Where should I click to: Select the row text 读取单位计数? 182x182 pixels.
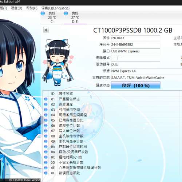click(69, 126)
